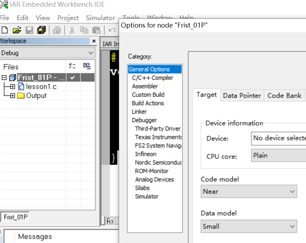Open the Edit menu
The height and width of the screenshot is (243, 306).
[x=23, y=18]
